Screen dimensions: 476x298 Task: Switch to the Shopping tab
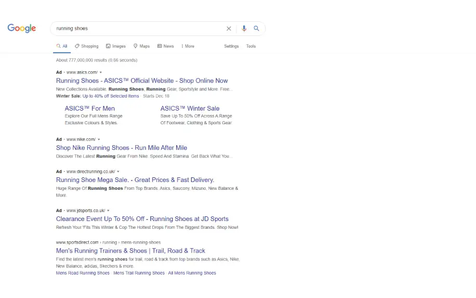tap(87, 46)
